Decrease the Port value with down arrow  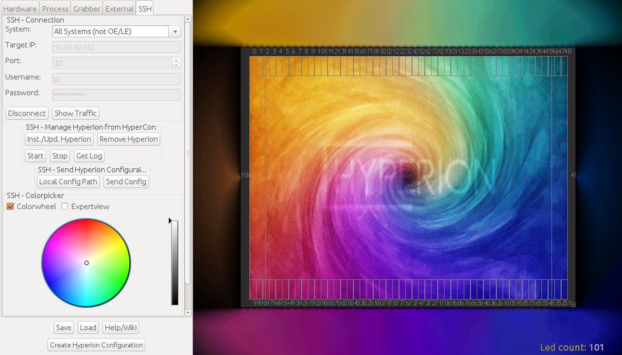[176, 66]
